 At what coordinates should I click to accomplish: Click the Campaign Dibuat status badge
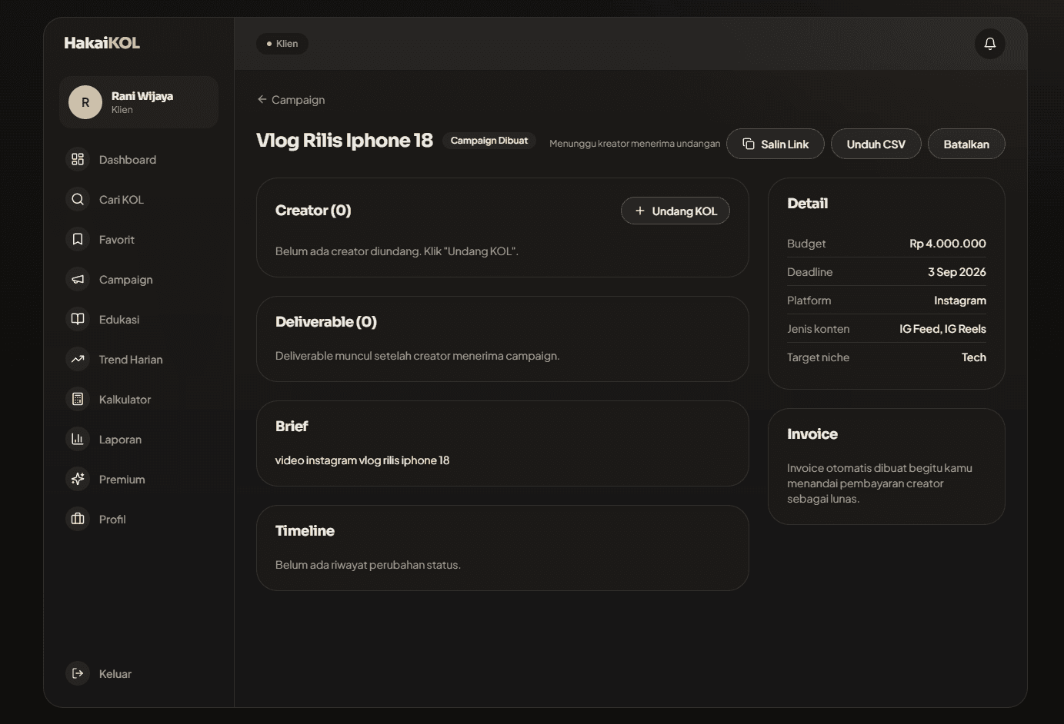[489, 141]
